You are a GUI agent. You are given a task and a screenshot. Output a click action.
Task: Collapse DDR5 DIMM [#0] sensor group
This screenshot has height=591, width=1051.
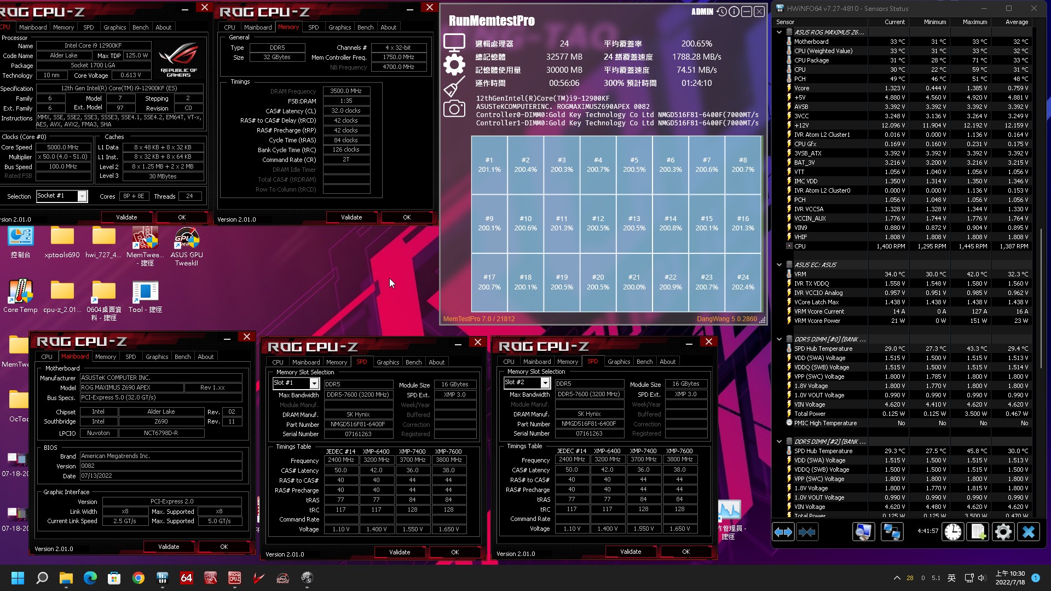779,339
